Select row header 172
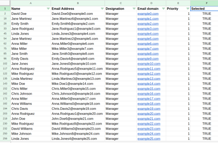This screenshot has width=218, height=143. click(x=5, y=99)
